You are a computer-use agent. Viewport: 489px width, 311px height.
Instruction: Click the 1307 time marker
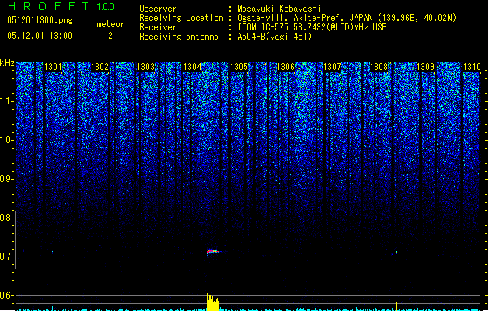coord(332,67)
